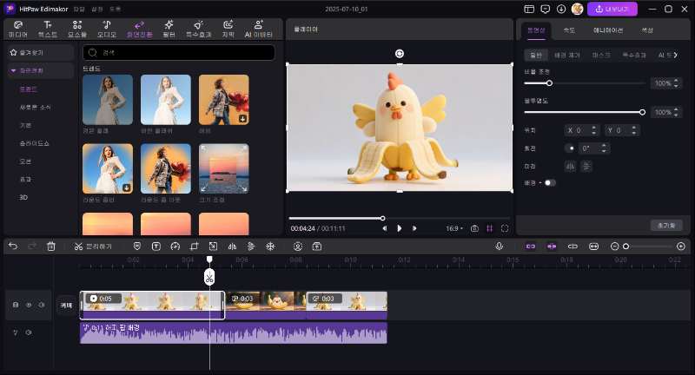695x375 pixels.
Task: Open the AI 아바타 tab
Action: point(258,29)
